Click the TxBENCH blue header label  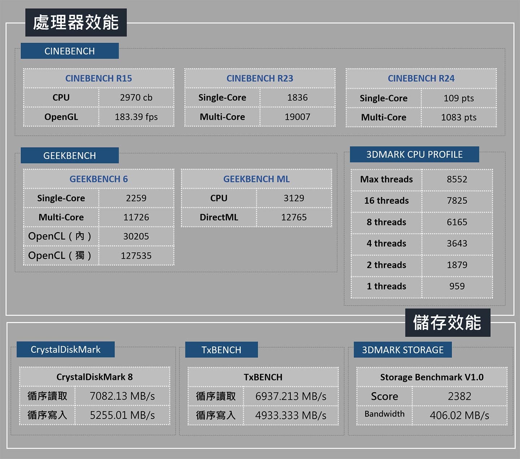(x=221, y=350)
